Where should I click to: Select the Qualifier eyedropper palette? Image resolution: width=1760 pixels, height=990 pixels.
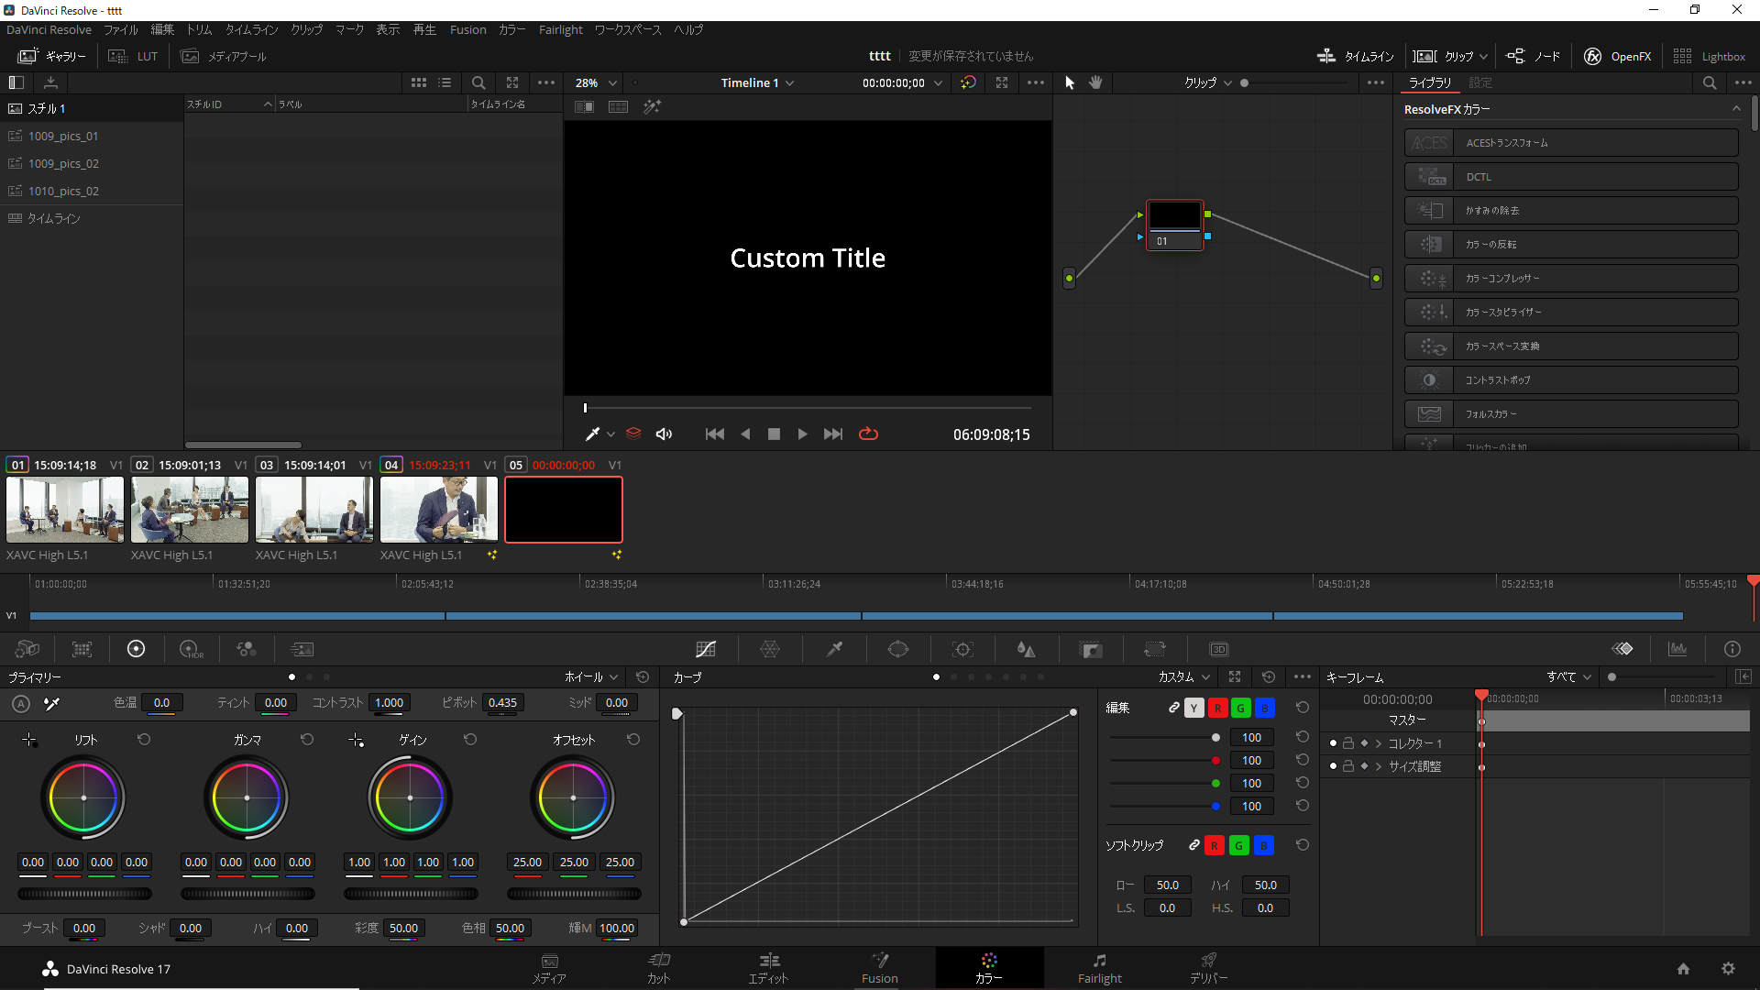click(x=834, y=649)
